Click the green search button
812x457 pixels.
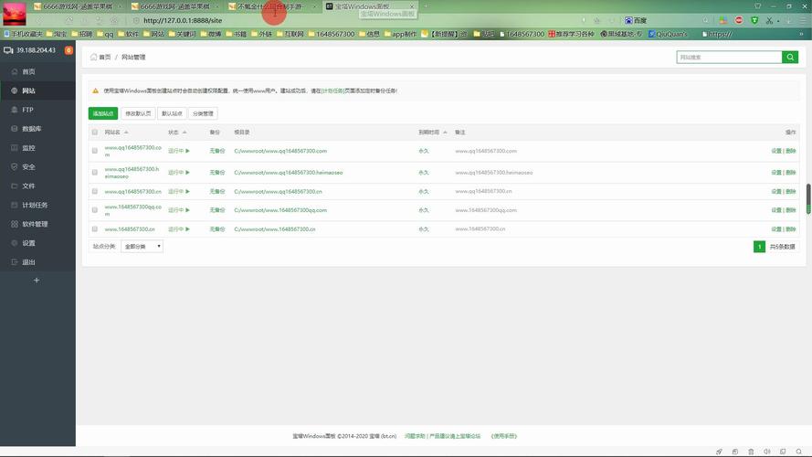click(x=790, y=57)
